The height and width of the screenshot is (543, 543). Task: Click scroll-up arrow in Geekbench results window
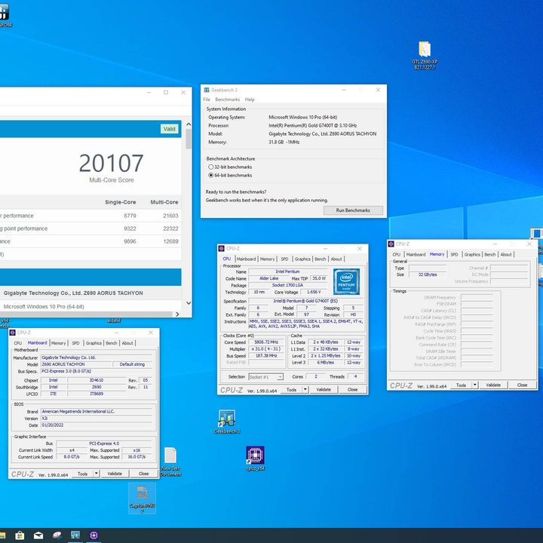pyautogui.click(x=189, y=124)
